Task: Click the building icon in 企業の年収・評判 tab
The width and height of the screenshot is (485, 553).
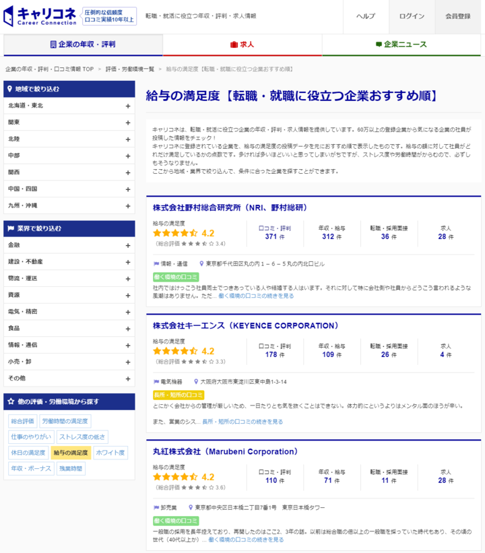Action: 53,44
